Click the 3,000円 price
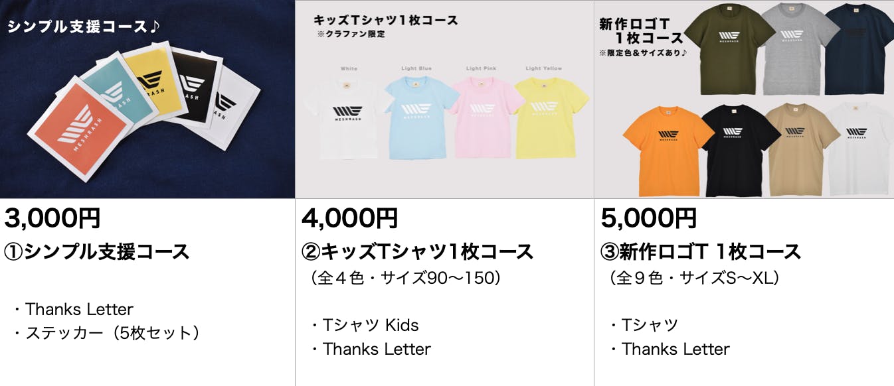 (52, 218)
